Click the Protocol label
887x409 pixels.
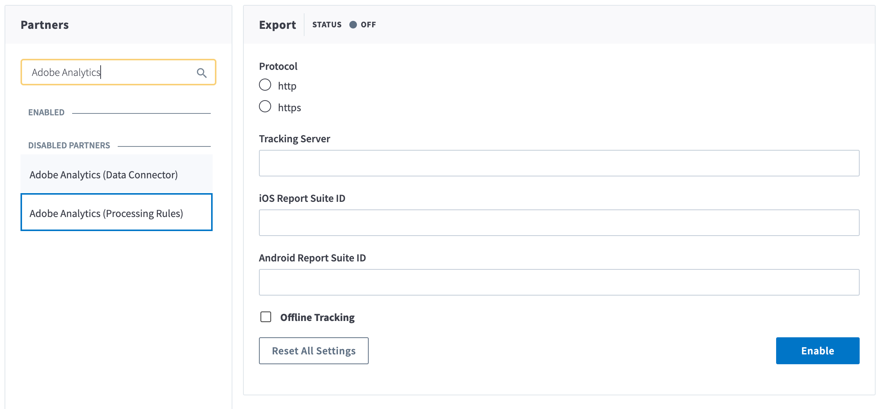pos(278,66)
